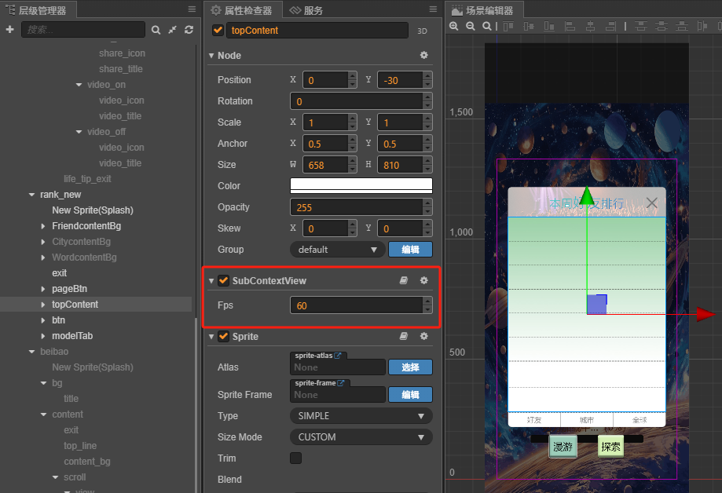Toggle the 3D mode button
722x493 pixels.
coord(422,31)
